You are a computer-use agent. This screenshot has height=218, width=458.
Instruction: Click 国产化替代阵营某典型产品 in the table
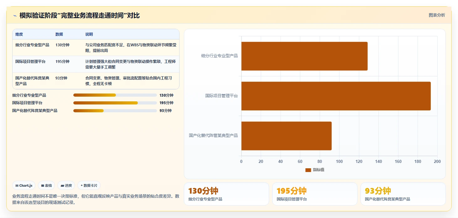[x=32, y=81]
